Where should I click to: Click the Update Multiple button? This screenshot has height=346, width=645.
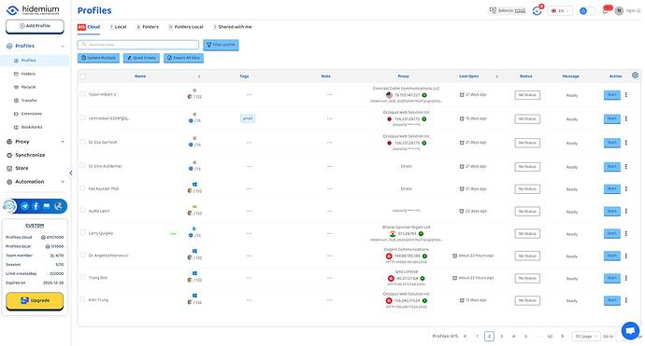point(98,58)
